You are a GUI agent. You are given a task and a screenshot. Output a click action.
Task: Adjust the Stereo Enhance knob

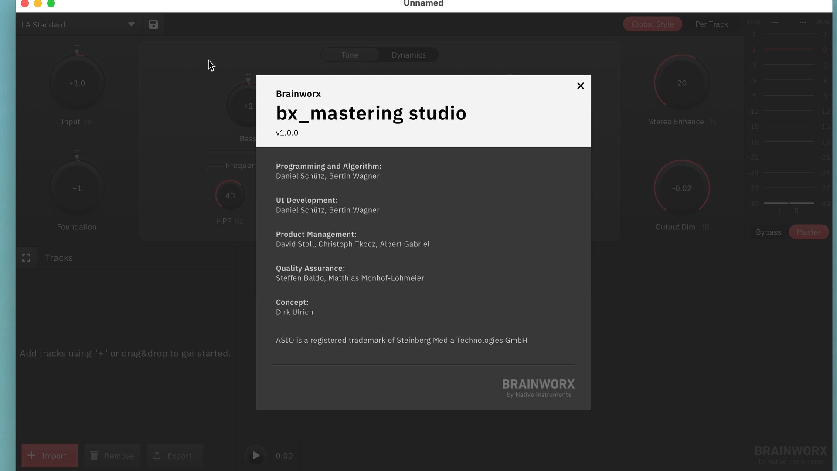[682, 83]
